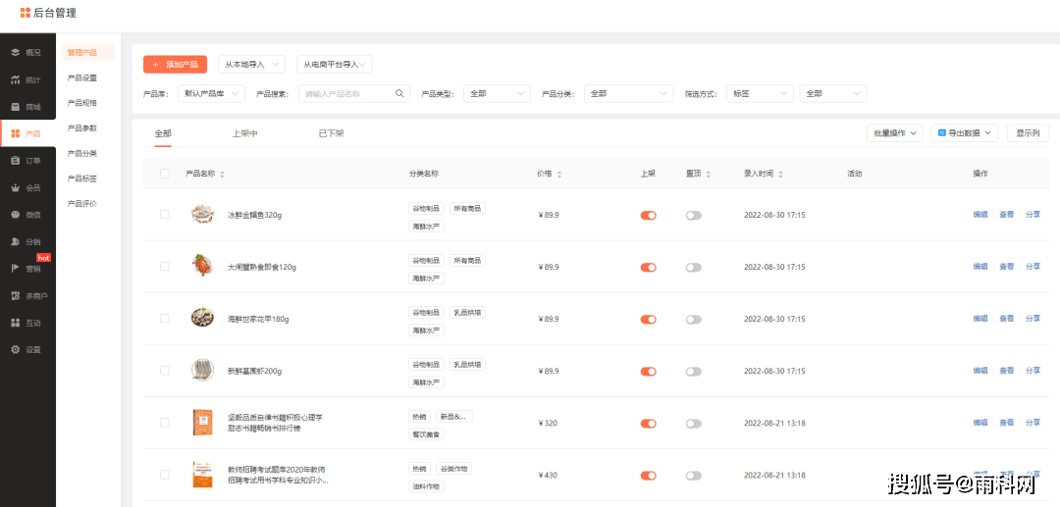The image size is (1060, 507).
Task: Turn off 上架 switch for 冰鲜金鲳鱼320g
Action: point(648,215)
